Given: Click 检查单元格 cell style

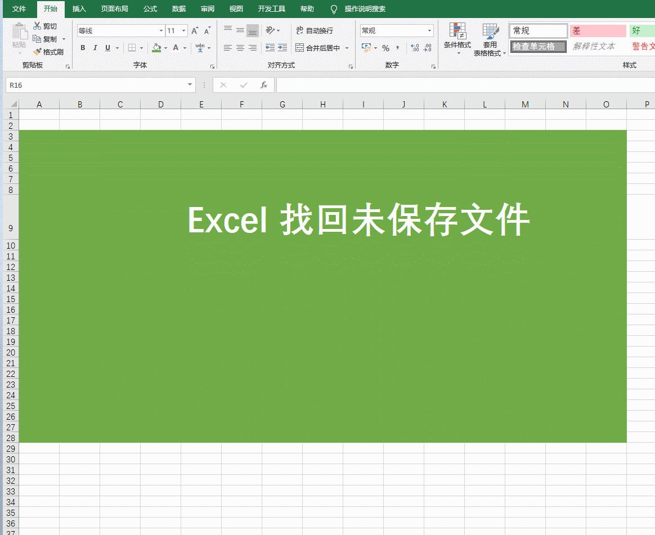Looking at the screenshot, I should [537, 47].
